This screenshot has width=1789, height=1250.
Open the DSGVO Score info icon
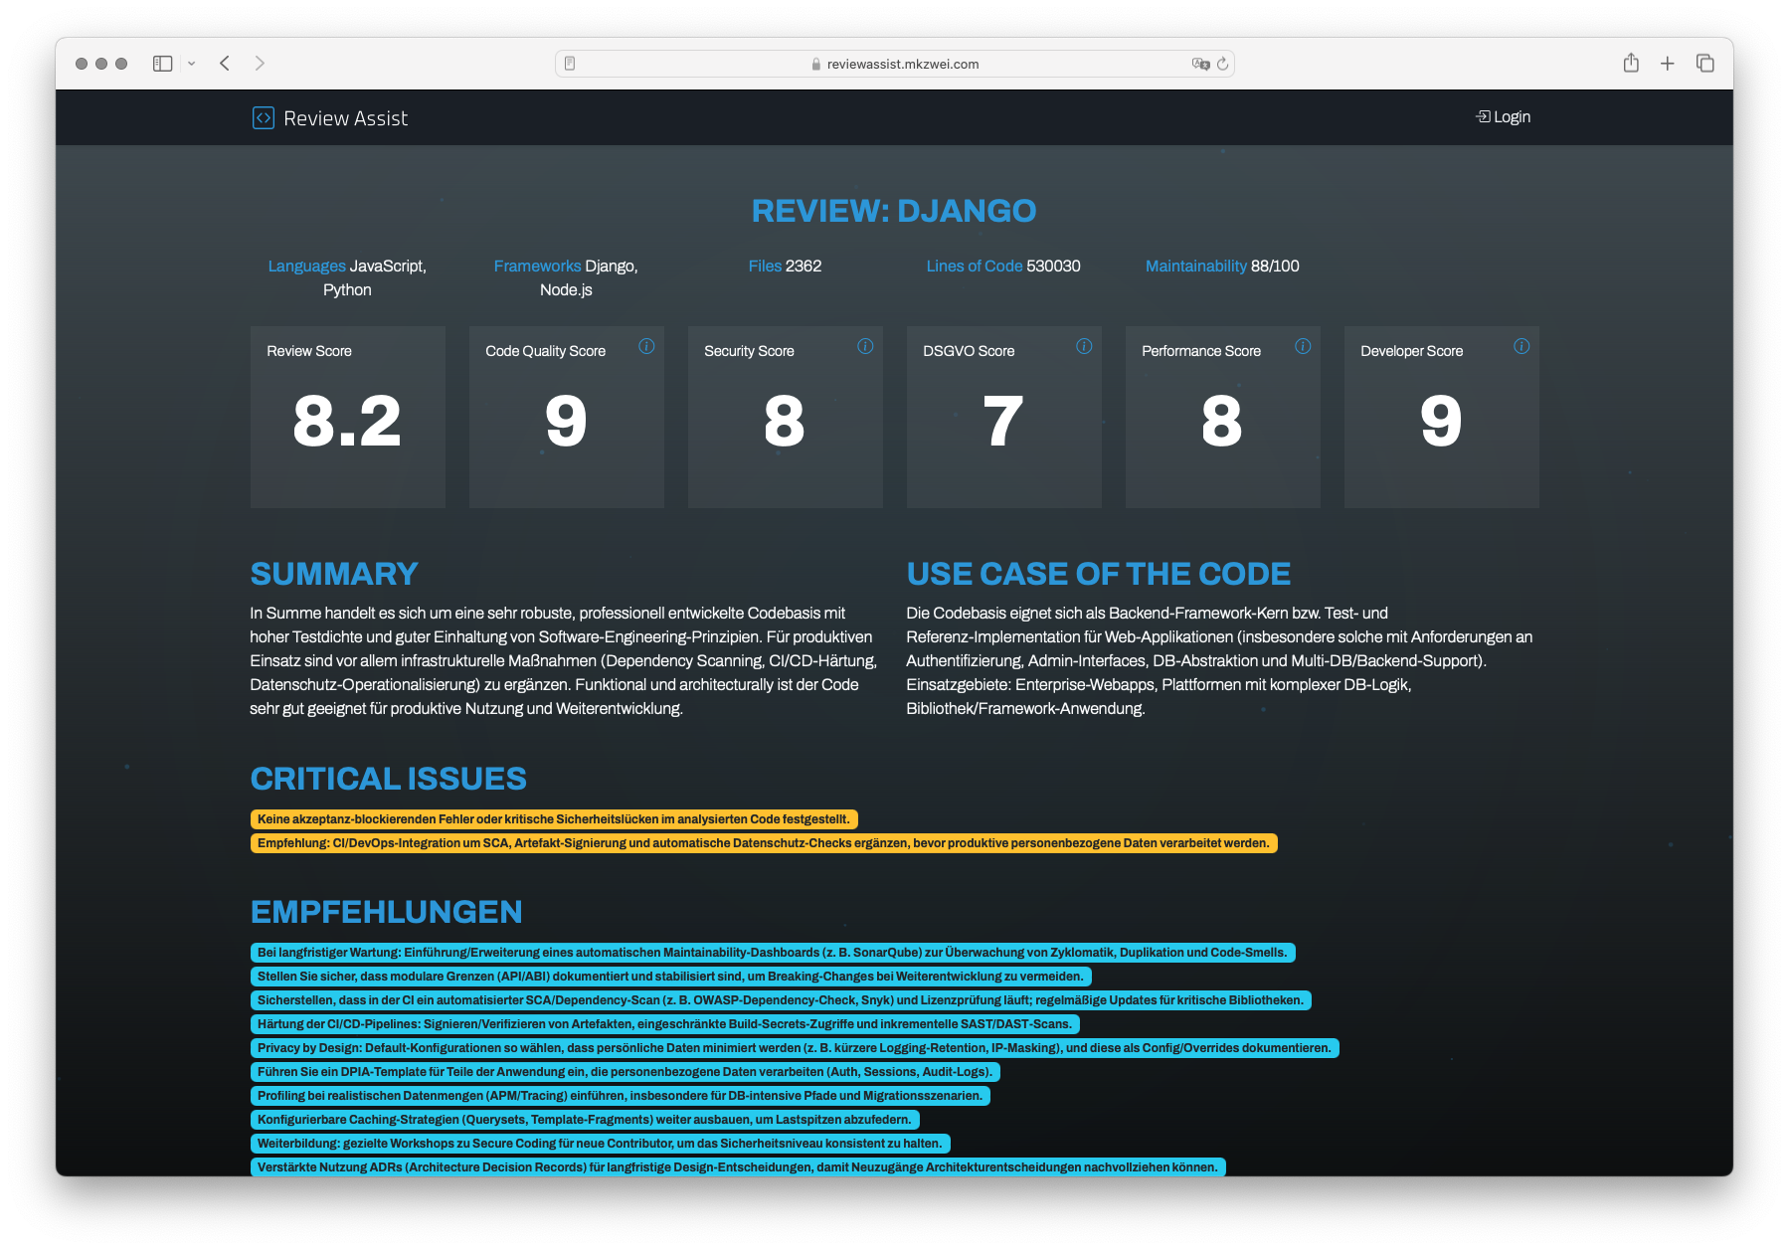pyautogui.click(x=1084, y=346)
